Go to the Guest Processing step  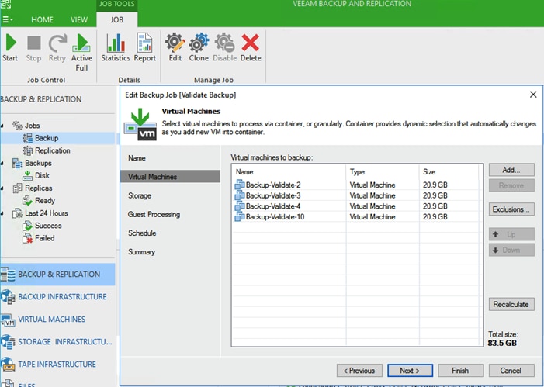(x=154, y=214)
